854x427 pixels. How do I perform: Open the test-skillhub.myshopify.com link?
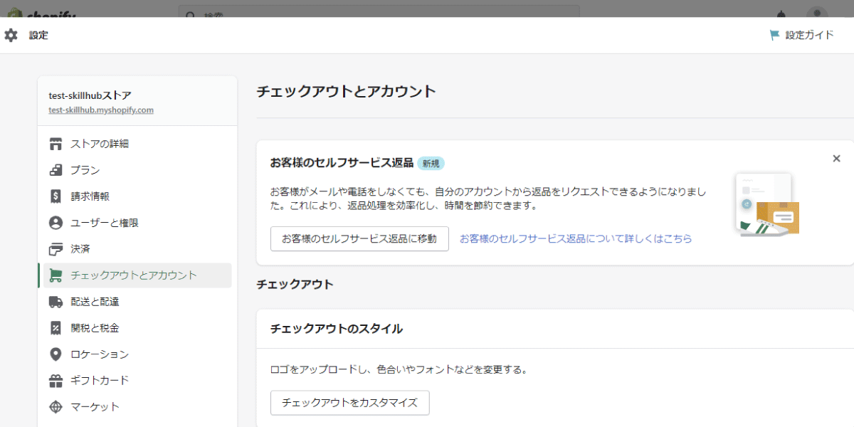101,110
